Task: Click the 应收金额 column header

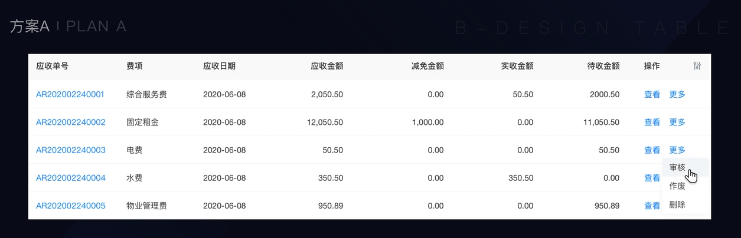Action: coord(327,66)
